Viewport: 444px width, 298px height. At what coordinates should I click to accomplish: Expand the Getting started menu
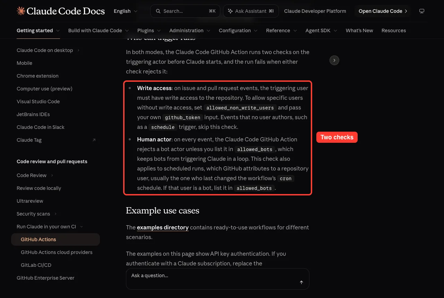pyautogui.click(x=38, y=30)
